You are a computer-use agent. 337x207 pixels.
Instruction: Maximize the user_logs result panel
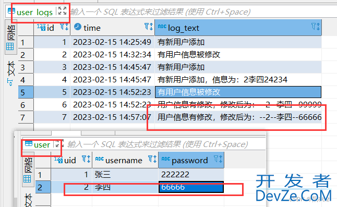tap(62, 11)
